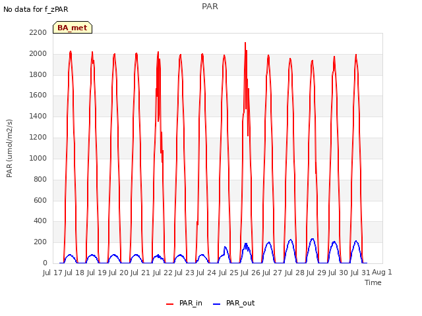Click the Jul 28 x-axis label
Screen dimensions: 422x316
point(295,273)
